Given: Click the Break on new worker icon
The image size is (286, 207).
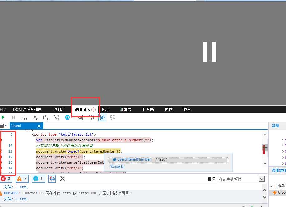Looking at the screenshot, I should [56, 117].
